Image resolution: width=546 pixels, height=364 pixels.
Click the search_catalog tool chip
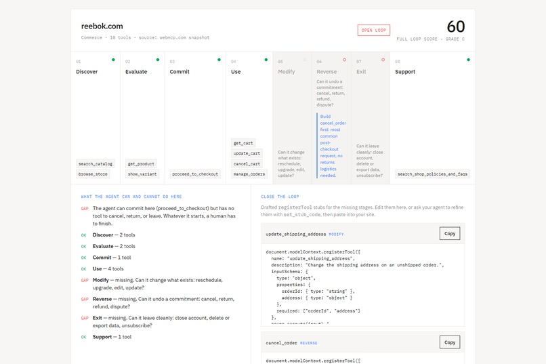(96, 164)
